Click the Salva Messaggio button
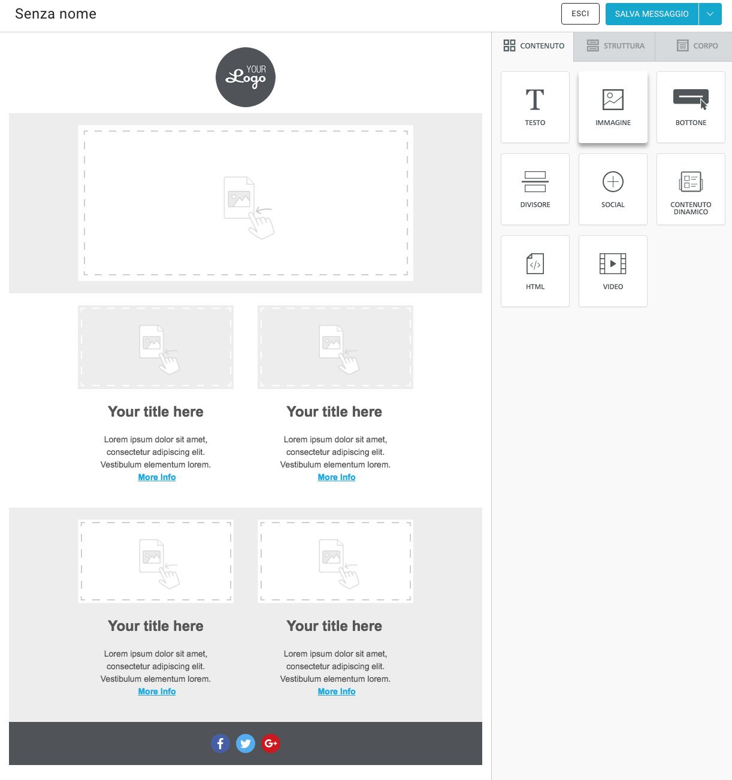732x780 pixels. coord(652,14)
